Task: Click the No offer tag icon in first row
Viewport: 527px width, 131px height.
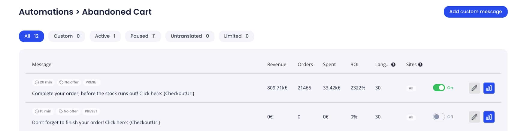Action: pyautogui.click(x=61, y=82)
